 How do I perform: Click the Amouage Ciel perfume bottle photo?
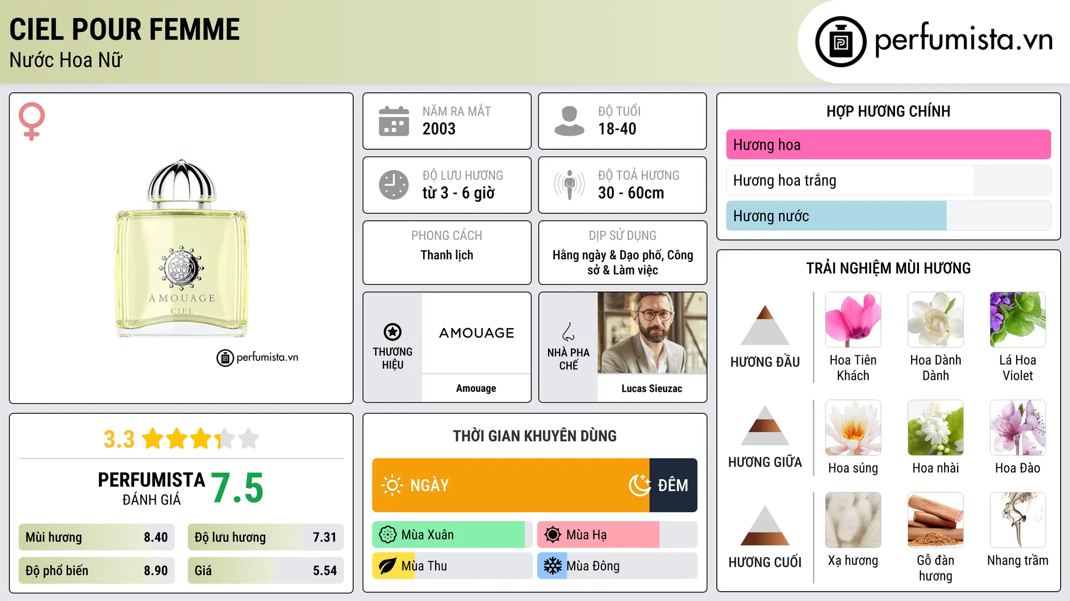click(182, 248)
